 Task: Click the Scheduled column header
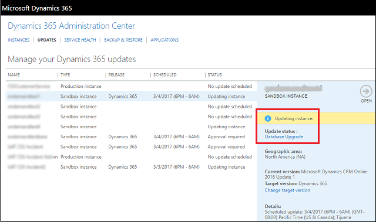coord(164,75)
